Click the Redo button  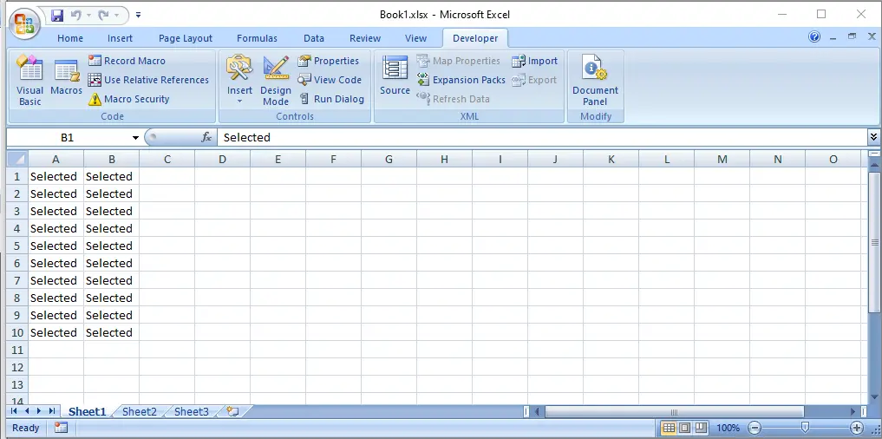pos(103,16)
